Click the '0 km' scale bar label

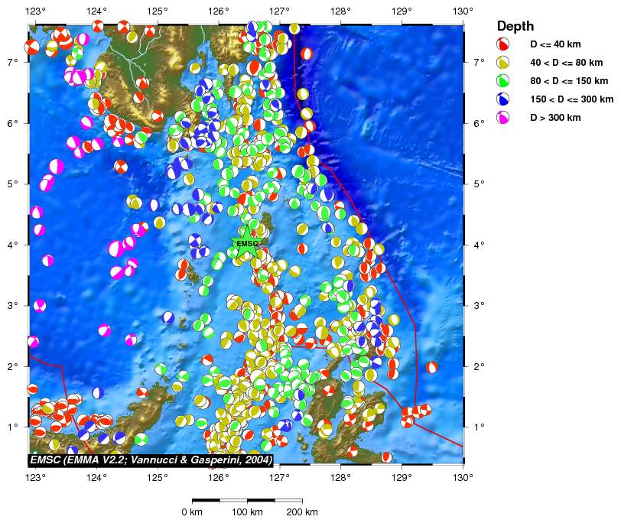pos(192,512)
